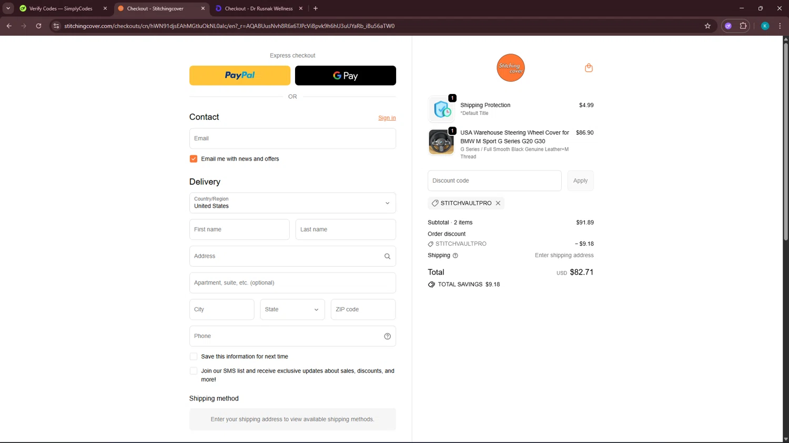
Task: Click the steering wheel cover product thumbnail
Action: coord(441,142)
